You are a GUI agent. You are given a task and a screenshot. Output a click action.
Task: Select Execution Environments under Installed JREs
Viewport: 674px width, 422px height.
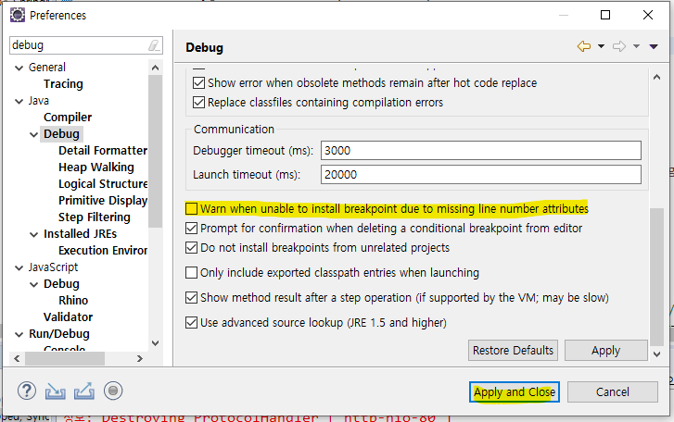pyautogui.click(x=103, y=251)
